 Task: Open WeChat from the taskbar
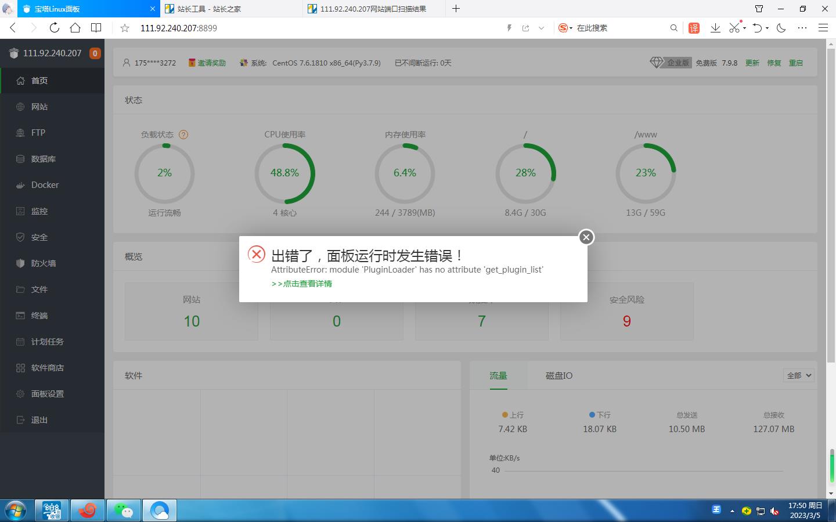[x=124, y=510]
